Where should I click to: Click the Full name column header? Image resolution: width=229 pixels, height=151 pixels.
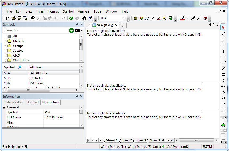pos(53,67)
